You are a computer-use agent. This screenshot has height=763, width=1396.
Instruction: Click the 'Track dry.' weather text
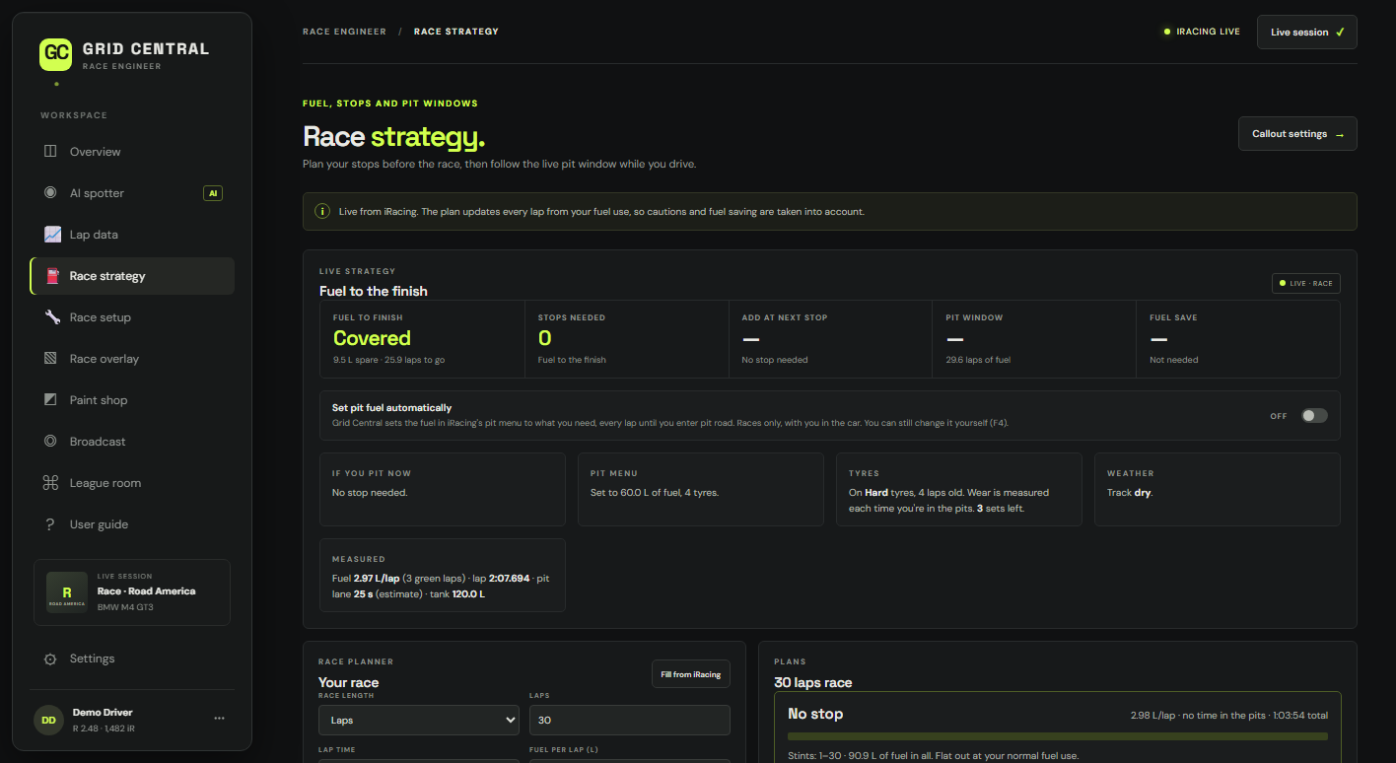pos(1130,492)
